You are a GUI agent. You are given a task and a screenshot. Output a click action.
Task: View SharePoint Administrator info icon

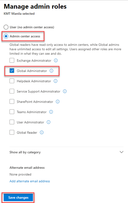coord(57,101)
